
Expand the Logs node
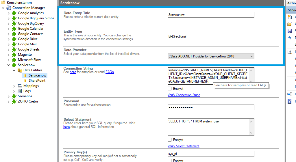point(14,91)
